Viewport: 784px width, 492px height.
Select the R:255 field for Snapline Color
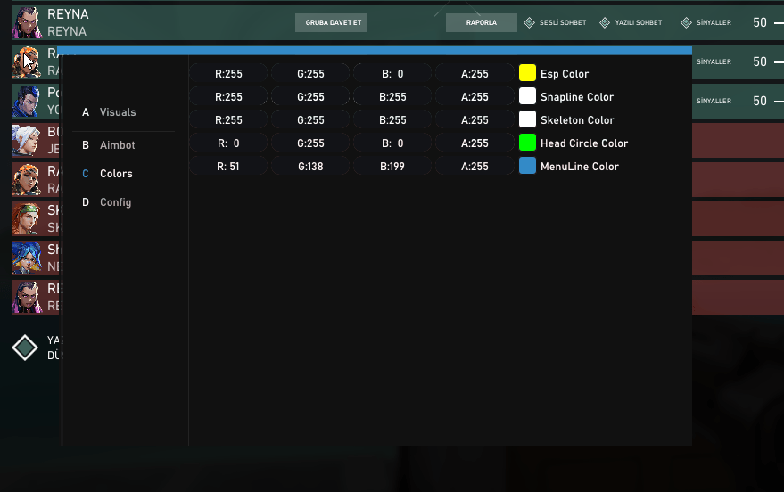click(228, 97)
